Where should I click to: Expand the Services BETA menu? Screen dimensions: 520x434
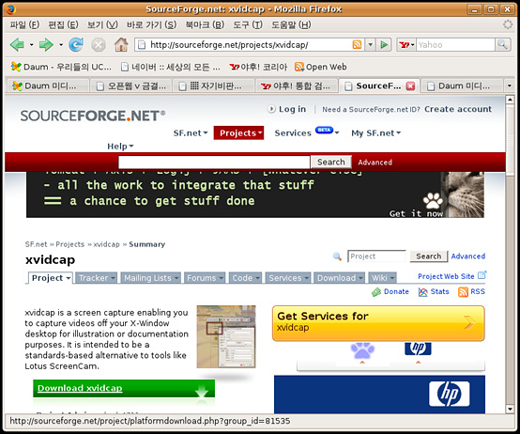click(x=307, y=132)
